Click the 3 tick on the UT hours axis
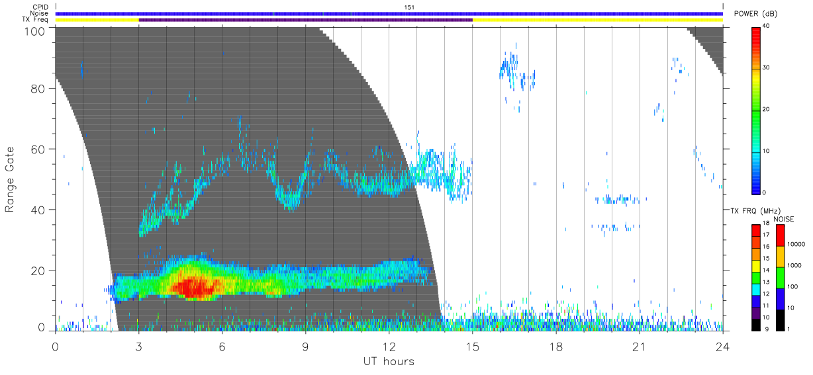This screenshot has height=375, width=813. (139, 346)
